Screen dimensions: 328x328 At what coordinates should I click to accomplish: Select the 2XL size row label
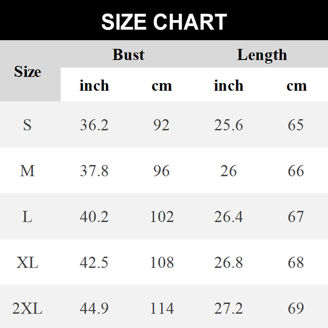[x=27, y=308]
